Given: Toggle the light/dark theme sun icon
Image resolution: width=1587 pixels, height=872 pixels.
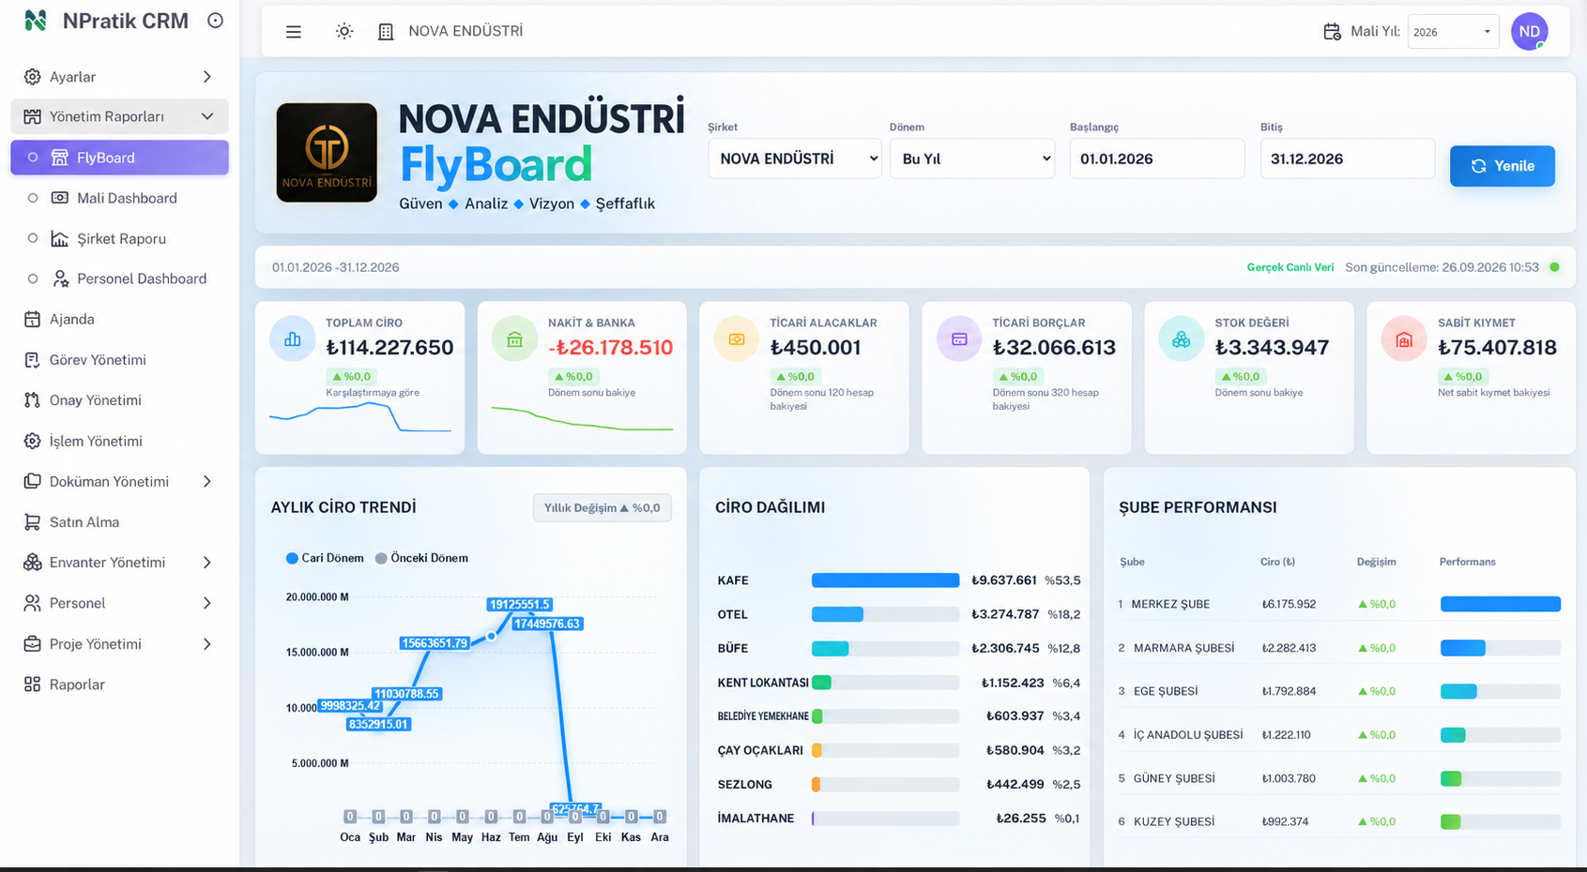Looking at the screenshot, I should (x=344, y=32).
